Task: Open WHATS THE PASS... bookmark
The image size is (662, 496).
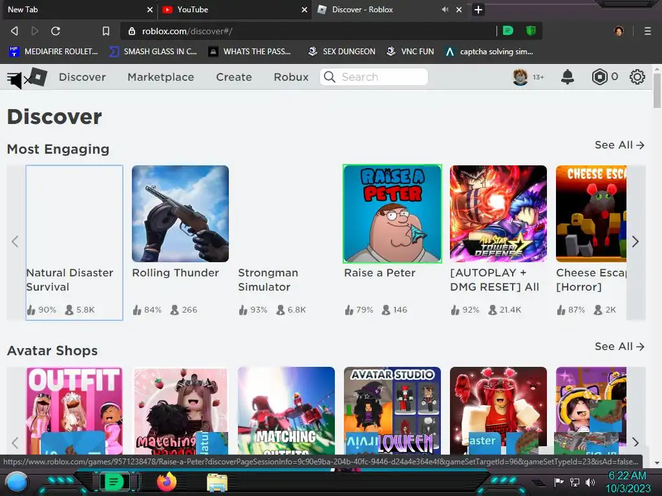Action: pos(250,52)
